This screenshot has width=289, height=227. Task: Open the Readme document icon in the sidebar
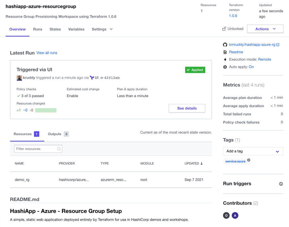[225, 52]
